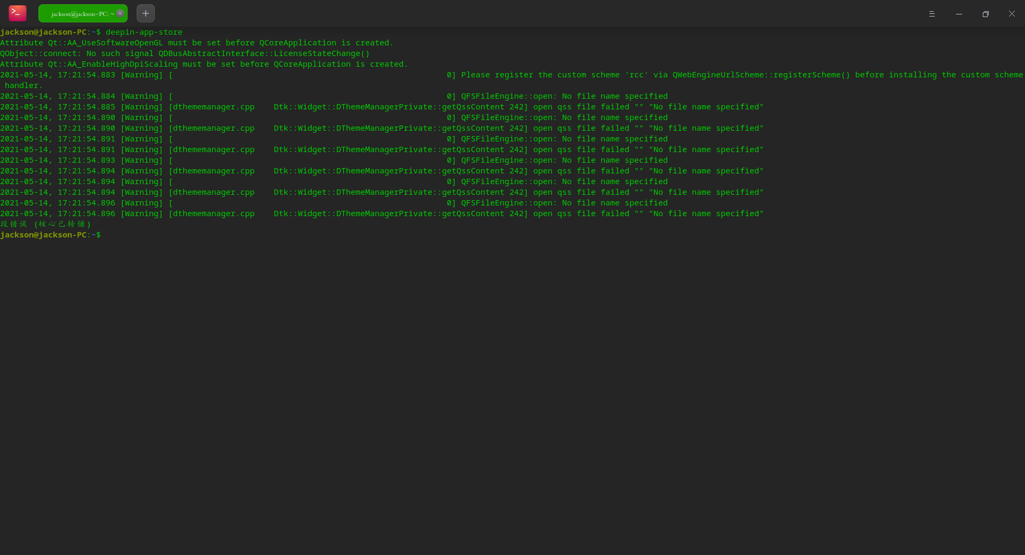Click the 17:21:54.885 timestamp

(86, 107)
